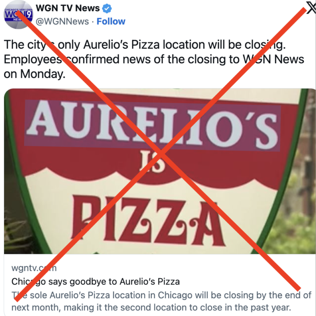This screenshot has width=316, height=316.
Task: Open the @WGNNews handle link
Action: 62,21
